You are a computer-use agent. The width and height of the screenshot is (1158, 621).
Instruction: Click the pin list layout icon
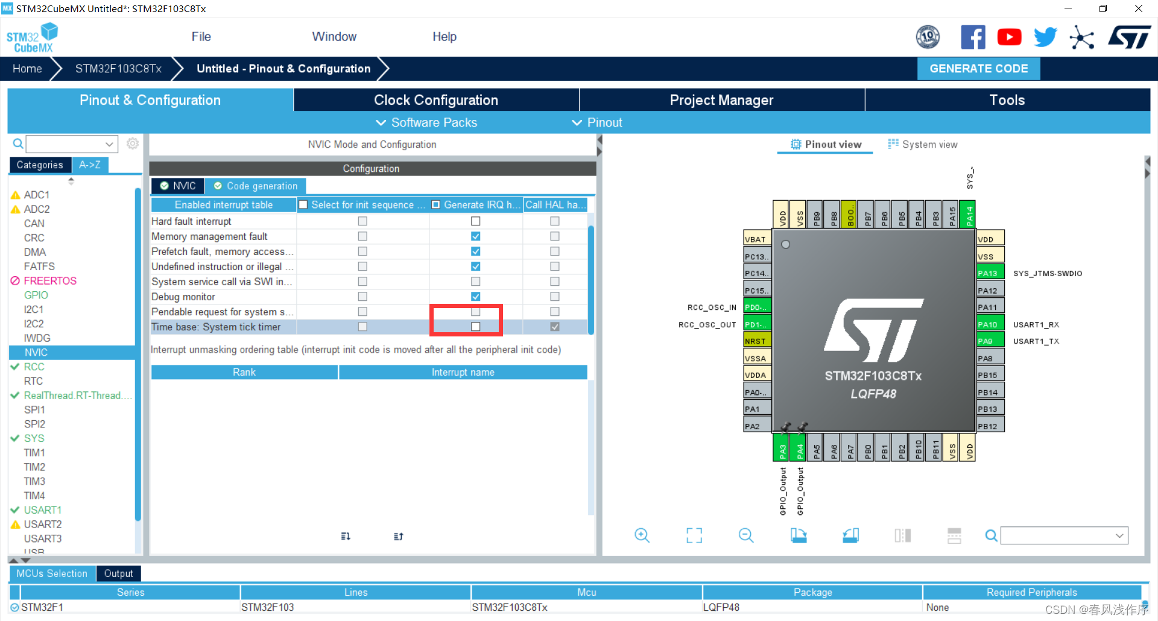[954, 535]
